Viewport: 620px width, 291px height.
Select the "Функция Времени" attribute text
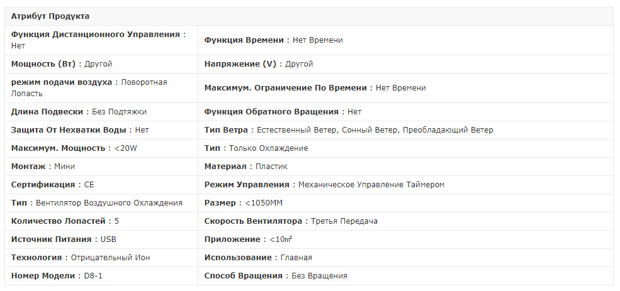(244, 40)
